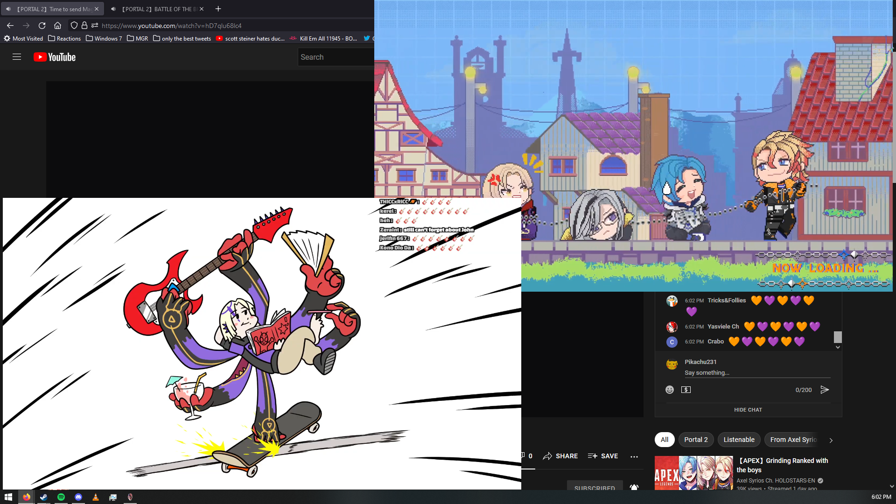Screen dimensions: 896x504
Task: Select the 'All' filter chip
Action: pyautogui.click(x=665, y=440)
